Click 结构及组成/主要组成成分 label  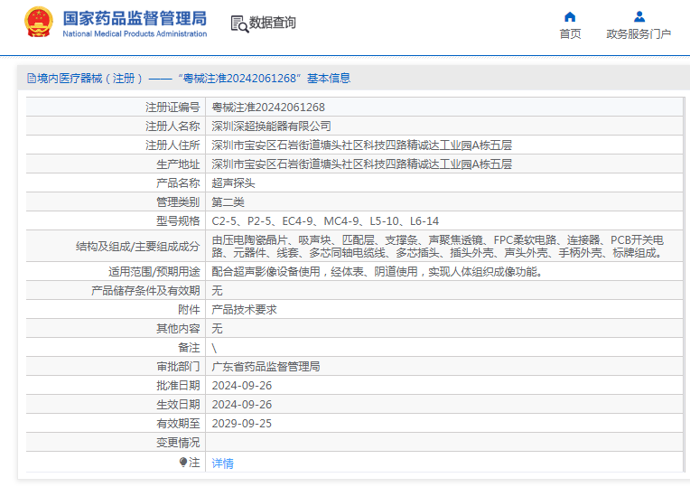point(138,247)
